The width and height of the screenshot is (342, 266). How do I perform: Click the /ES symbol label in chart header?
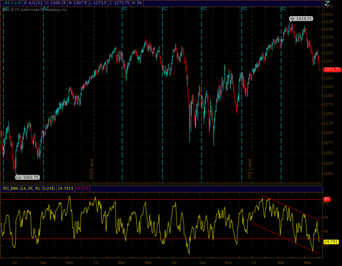(x=7, y=3)
